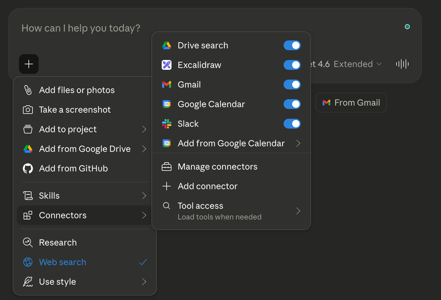The image size is (441, 300).
Task: Click the Load tools when needed subtitle
Action: pos(220,217)
